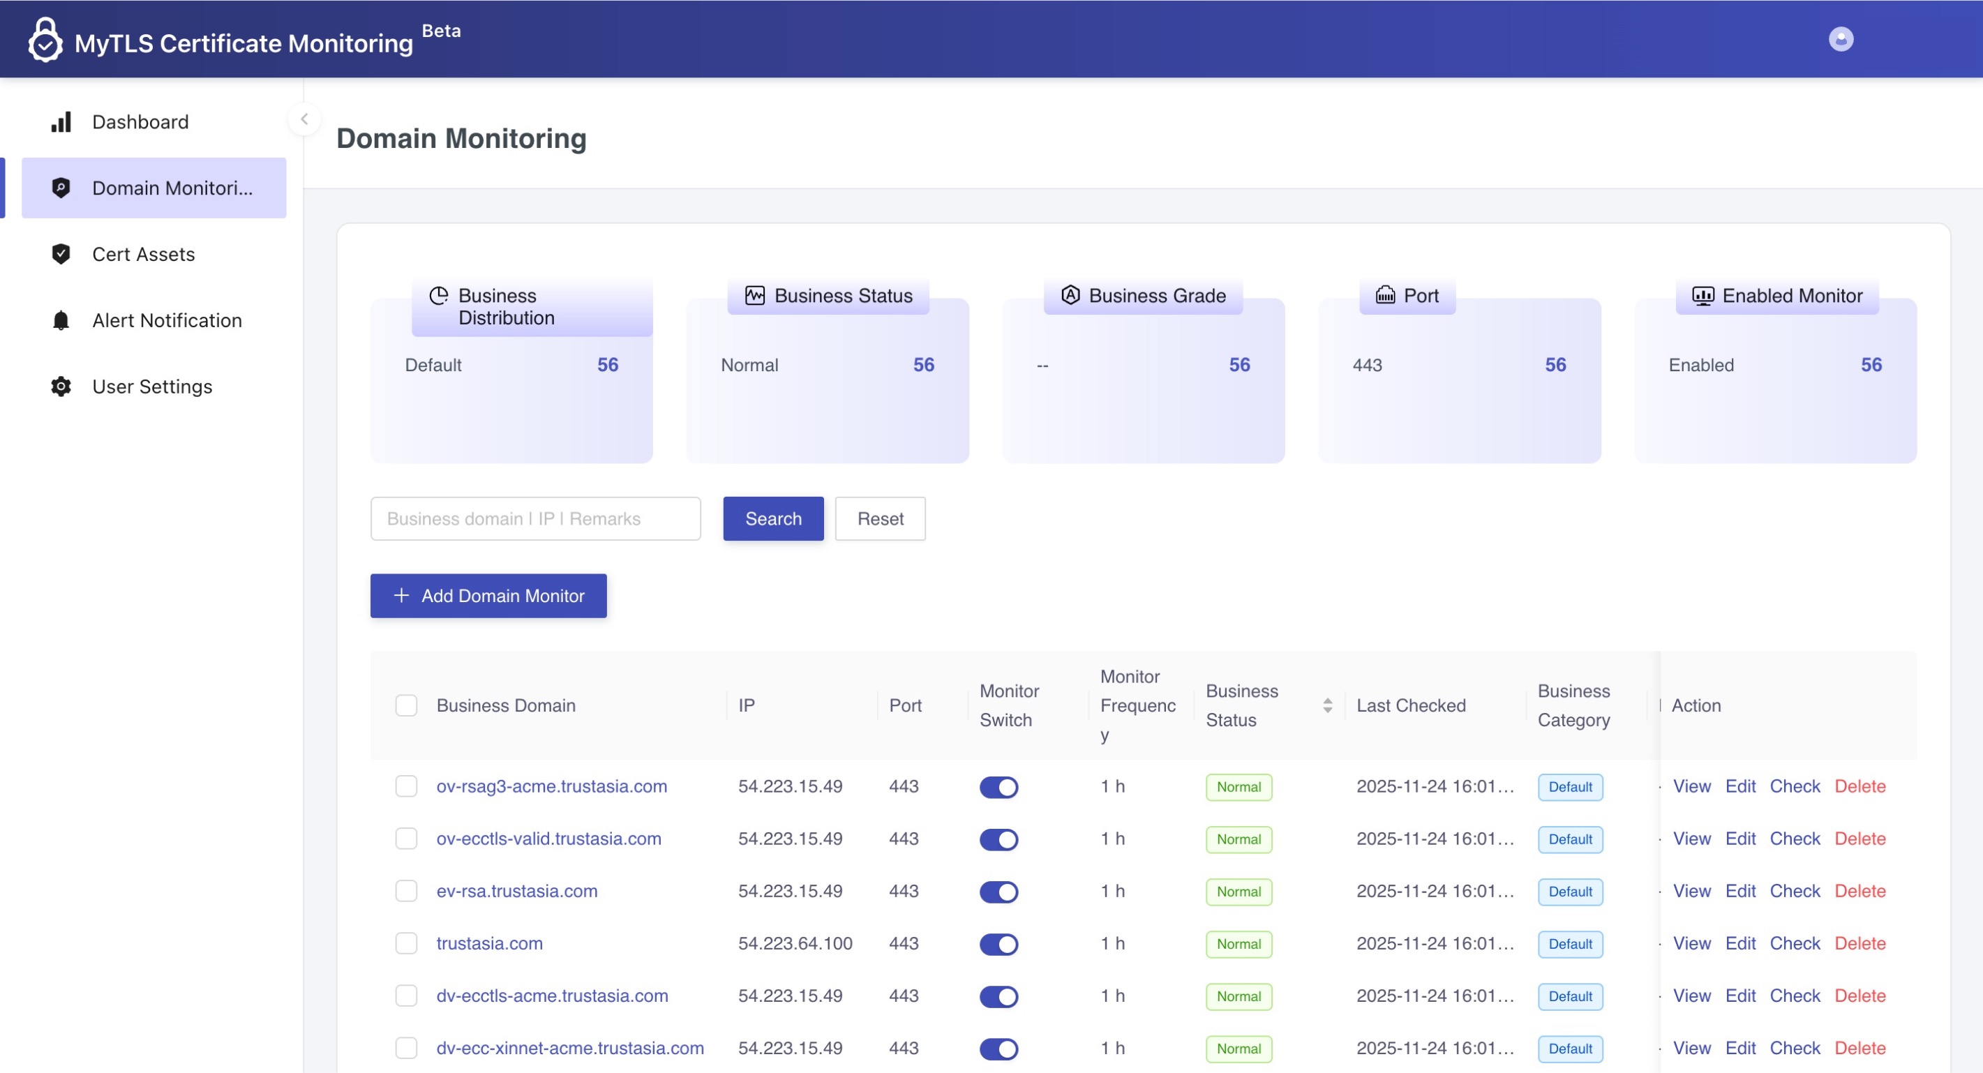Disable Monitor Switch for trustasia.com

click(x=998, y=944)
